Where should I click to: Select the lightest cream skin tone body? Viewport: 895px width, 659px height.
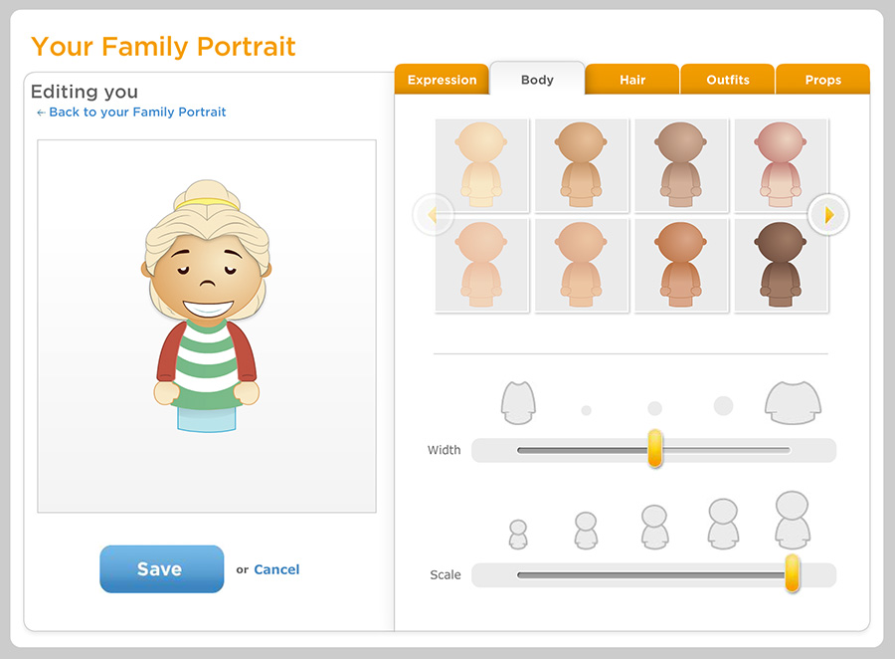[x=481, y=165]
